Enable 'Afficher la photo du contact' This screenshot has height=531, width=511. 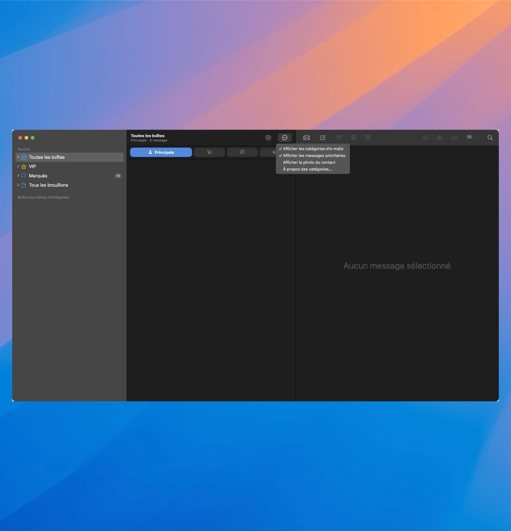[x=309, y=162]
